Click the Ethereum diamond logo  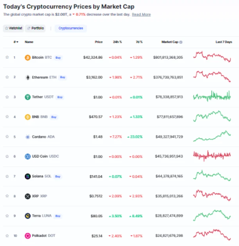click(x=28, y=78)
